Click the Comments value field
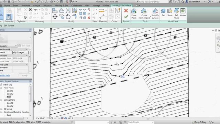 coord(20,68)
